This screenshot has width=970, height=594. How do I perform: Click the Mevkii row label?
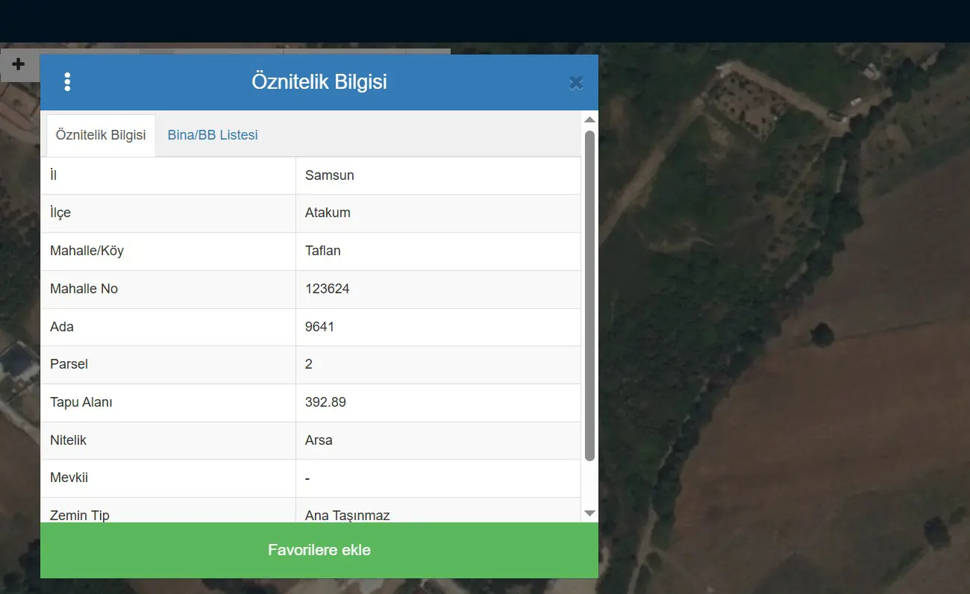(69, 478)
